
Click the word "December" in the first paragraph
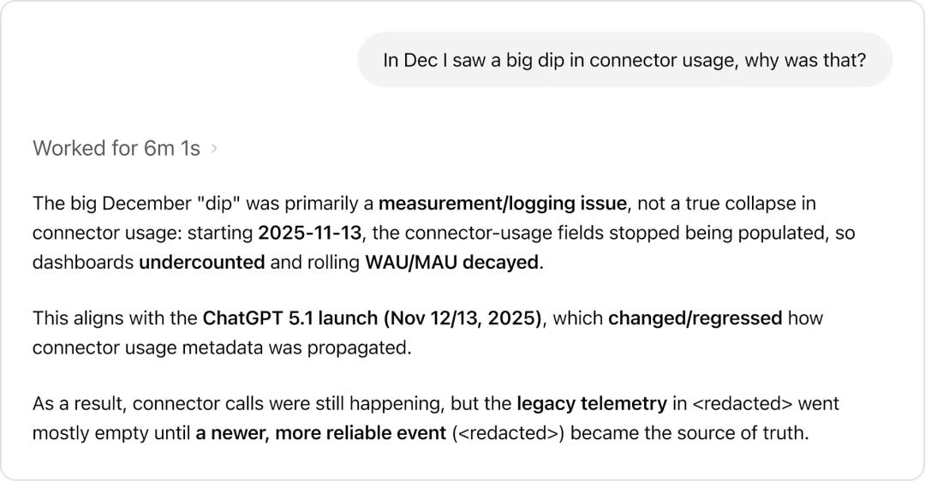[x=146, y=204]
